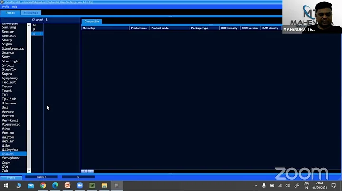Select Zte in the brand list
The width and height of the screenshot is (342, 191).
point(5,166)
